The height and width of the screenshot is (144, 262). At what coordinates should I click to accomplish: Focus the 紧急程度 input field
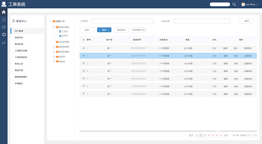click(x=202, y=21)
